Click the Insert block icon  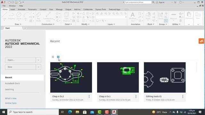[148, 16]
